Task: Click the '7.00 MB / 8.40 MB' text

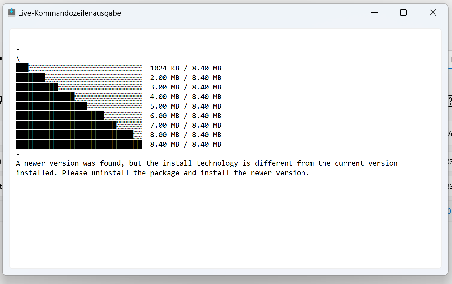Action: (186, 125)
